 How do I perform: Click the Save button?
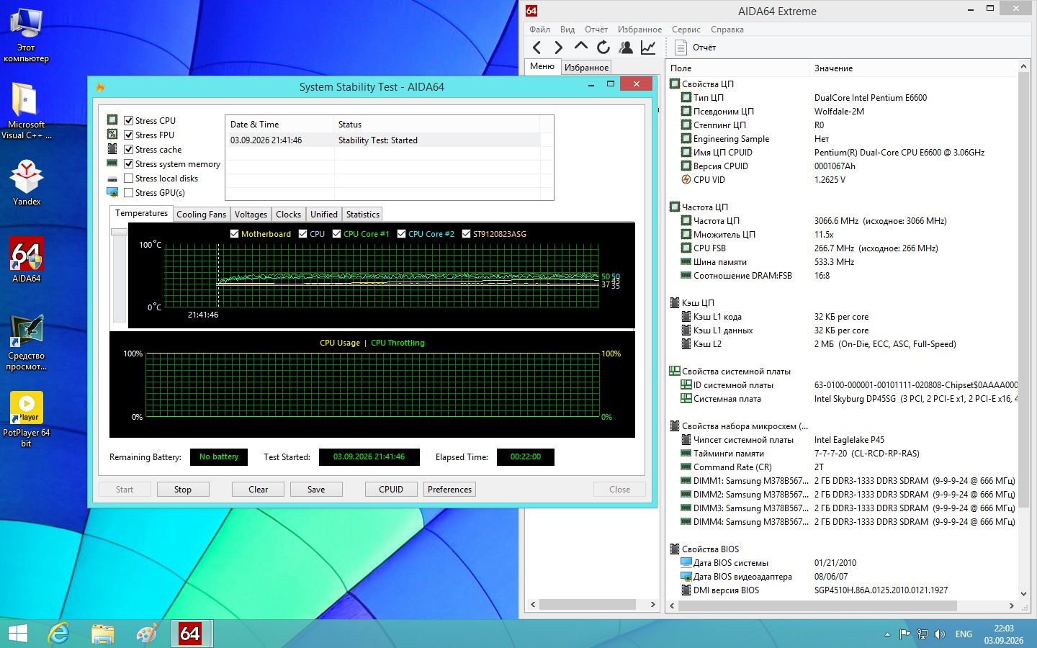pos(316,490)
